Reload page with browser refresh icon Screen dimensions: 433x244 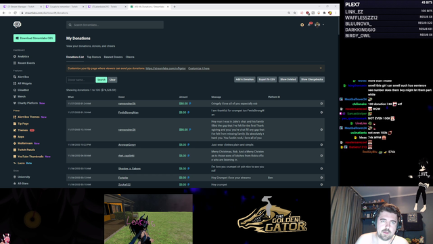(x=15, y=13)
